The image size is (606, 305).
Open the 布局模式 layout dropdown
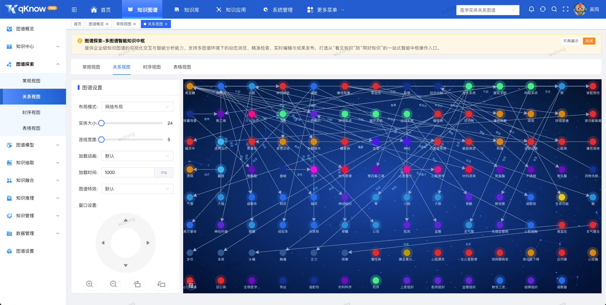point(137,107)
